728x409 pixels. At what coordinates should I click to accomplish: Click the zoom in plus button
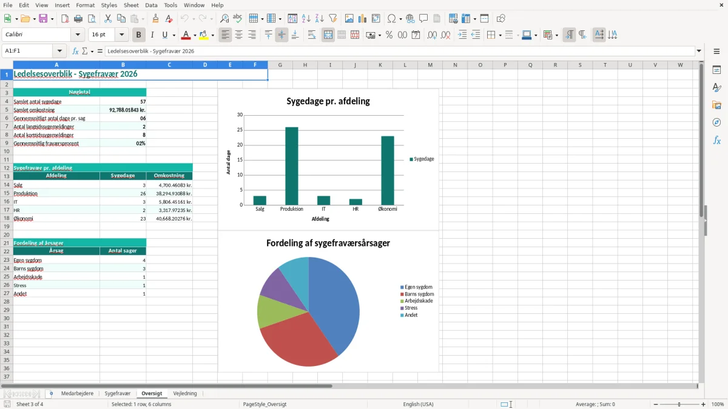(x=704, y=404)
